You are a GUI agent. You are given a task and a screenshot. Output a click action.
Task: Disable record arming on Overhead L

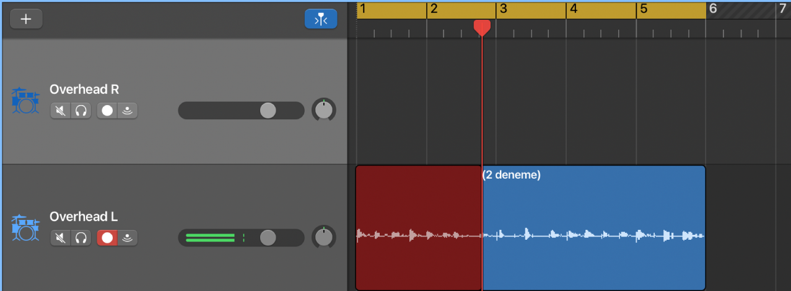click(107, 237)
